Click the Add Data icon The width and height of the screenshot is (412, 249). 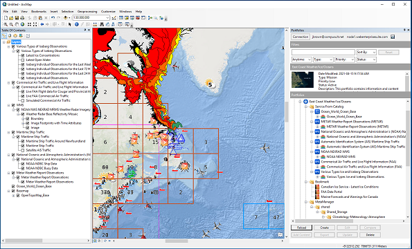tap(66, 18)
